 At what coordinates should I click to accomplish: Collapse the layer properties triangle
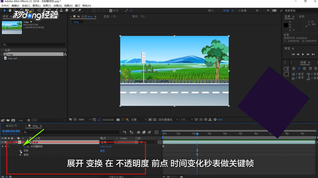coord(16,142)
